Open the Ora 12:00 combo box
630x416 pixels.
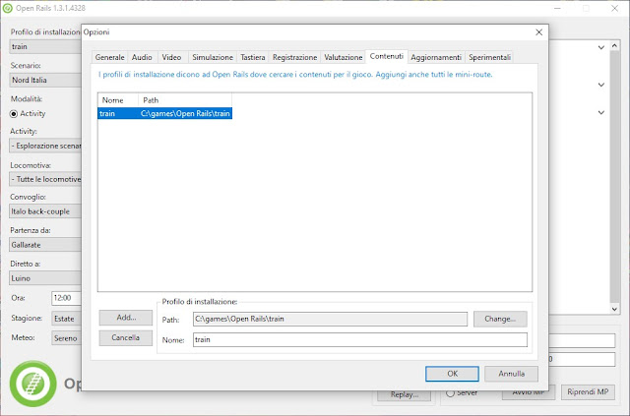point(66,298)
